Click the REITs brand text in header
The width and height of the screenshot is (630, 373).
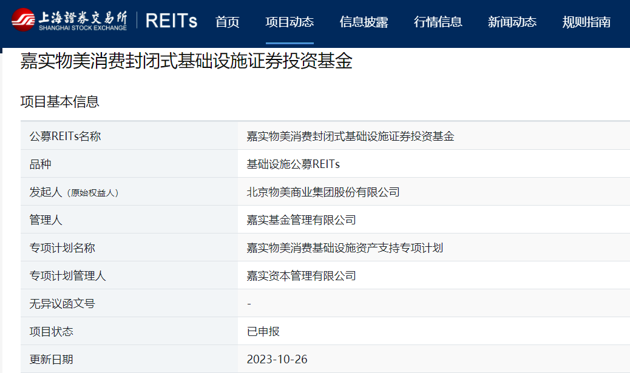(172, 21)
